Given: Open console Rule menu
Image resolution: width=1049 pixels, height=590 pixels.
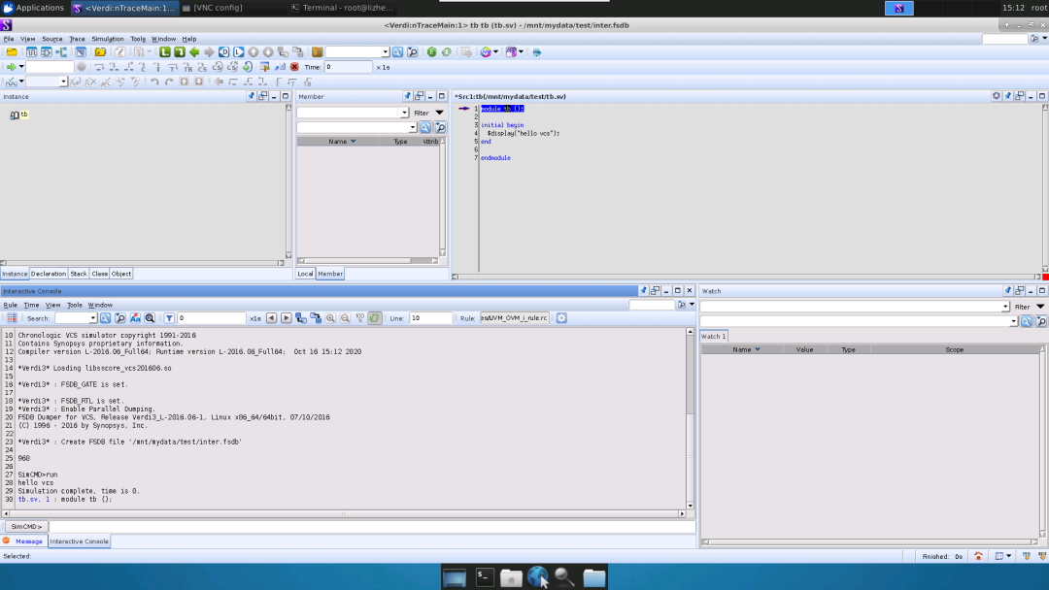Looking at the screenshot, I should [10, 305].
